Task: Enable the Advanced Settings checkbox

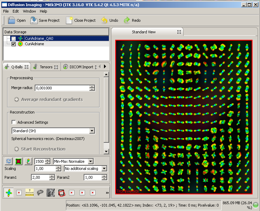Action: pos(14,122)
